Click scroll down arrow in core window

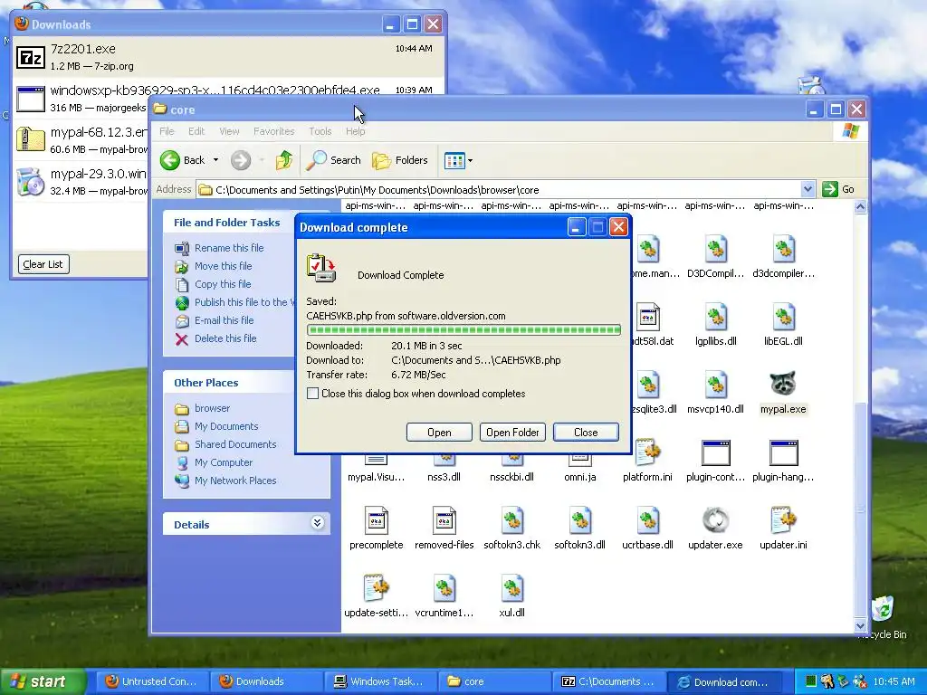[860, 625]
